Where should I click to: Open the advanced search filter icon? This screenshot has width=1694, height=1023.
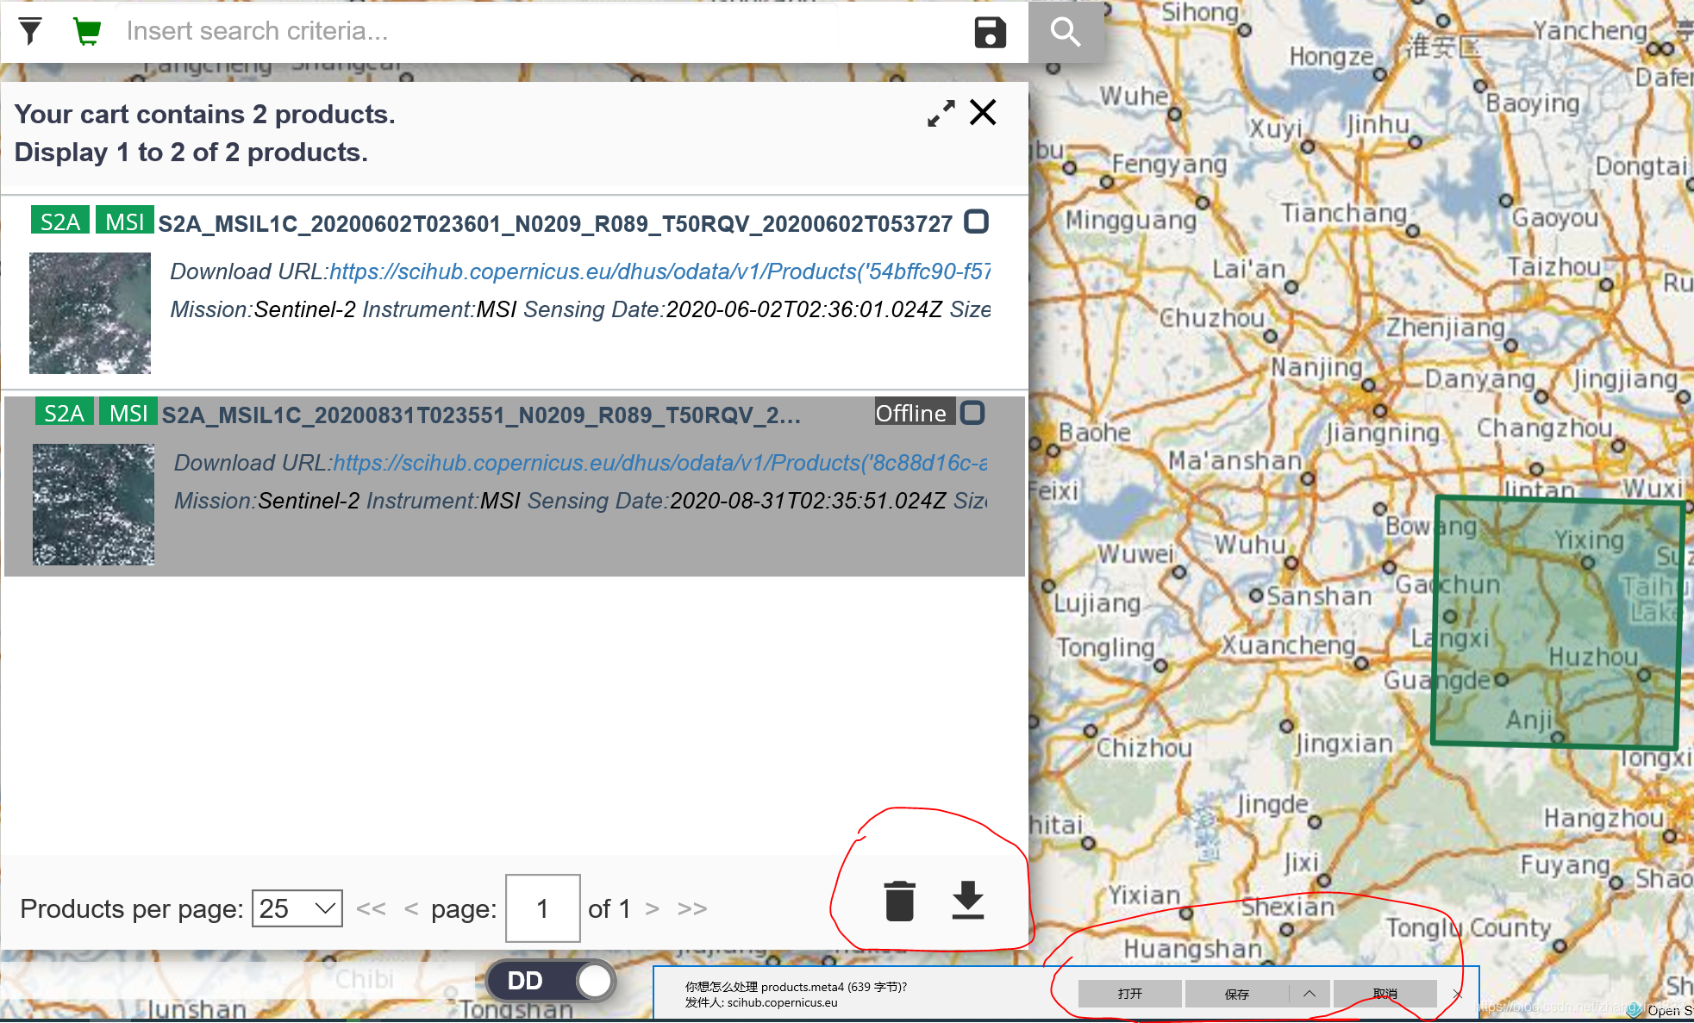pyautogui.click(x=30, y=32)
